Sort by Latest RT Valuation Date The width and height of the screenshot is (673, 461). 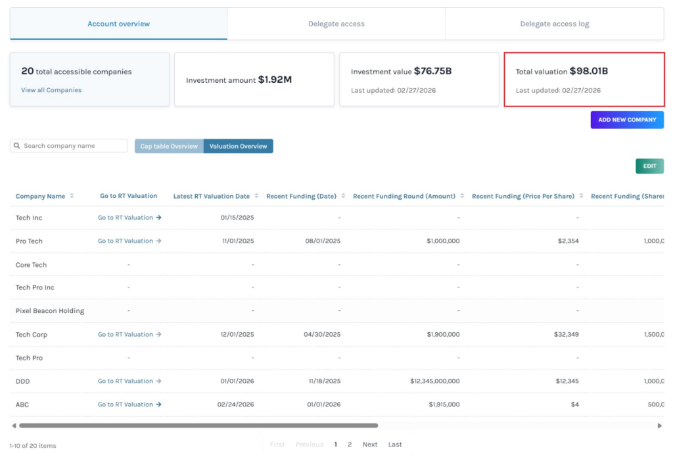256,196
